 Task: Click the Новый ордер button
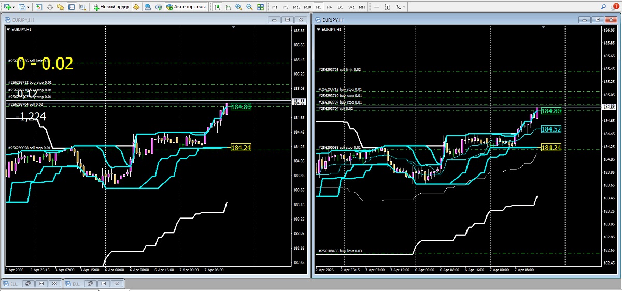coord(111,7)
